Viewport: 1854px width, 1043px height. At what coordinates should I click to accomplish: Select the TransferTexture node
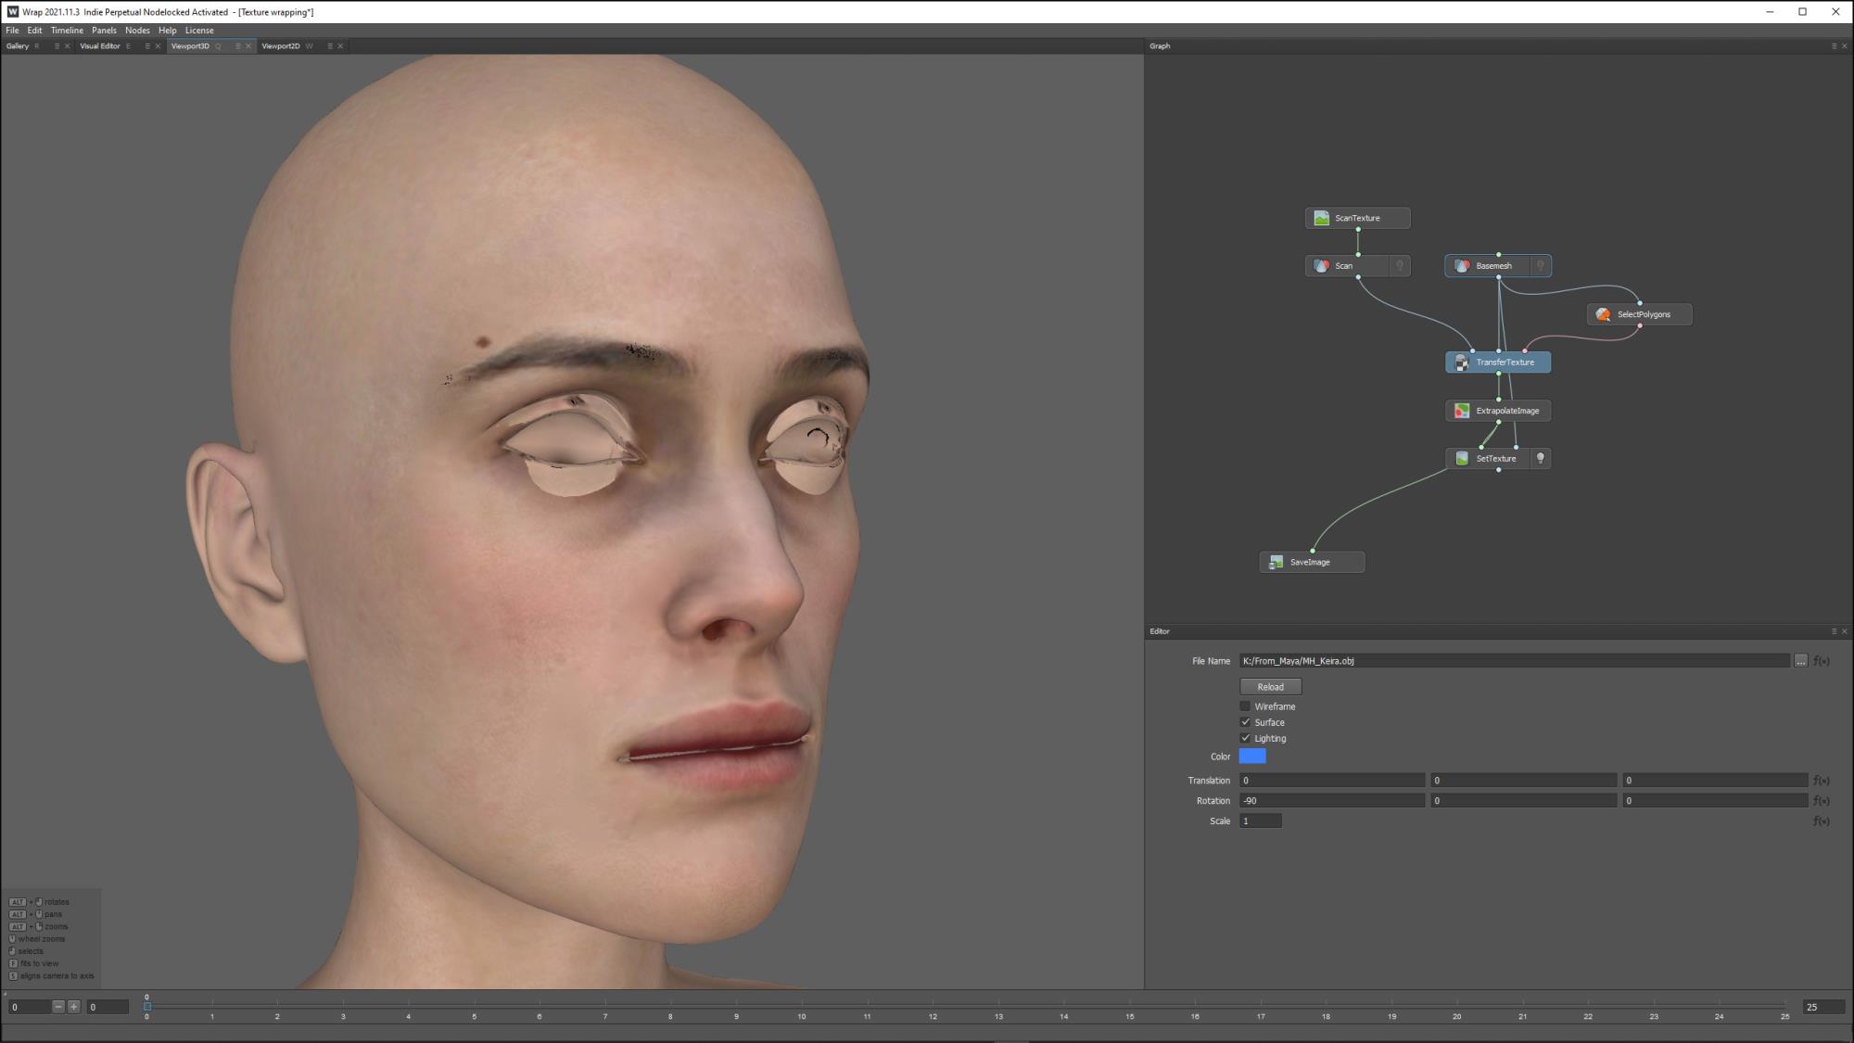click(x=1498, y=363)
